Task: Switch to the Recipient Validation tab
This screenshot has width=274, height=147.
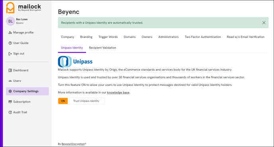Action: click(x=102, y=48)
